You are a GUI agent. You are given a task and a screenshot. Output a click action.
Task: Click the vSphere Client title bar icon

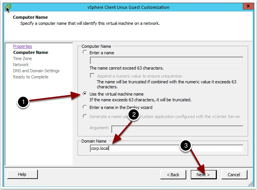point(8,7)
